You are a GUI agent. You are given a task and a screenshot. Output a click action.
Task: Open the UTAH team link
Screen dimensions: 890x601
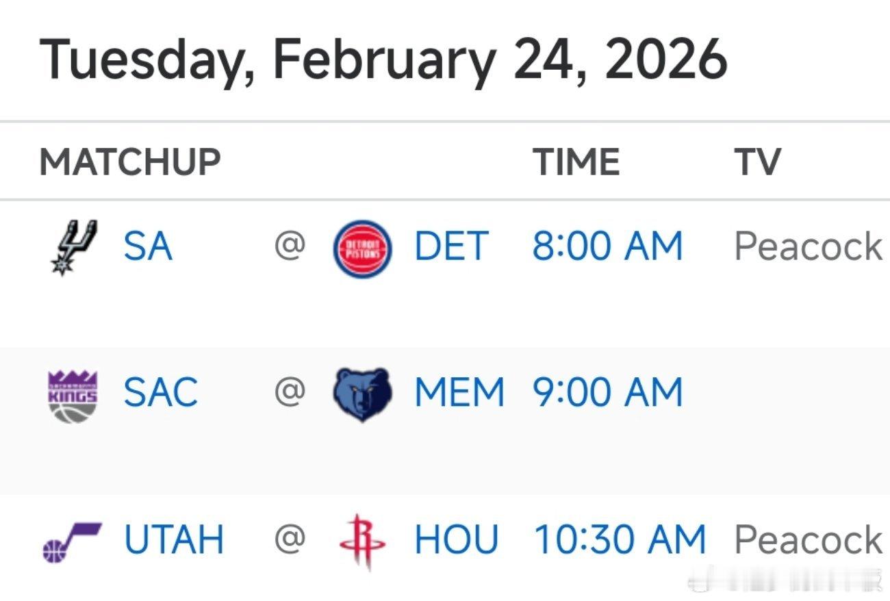coord(174,539)
